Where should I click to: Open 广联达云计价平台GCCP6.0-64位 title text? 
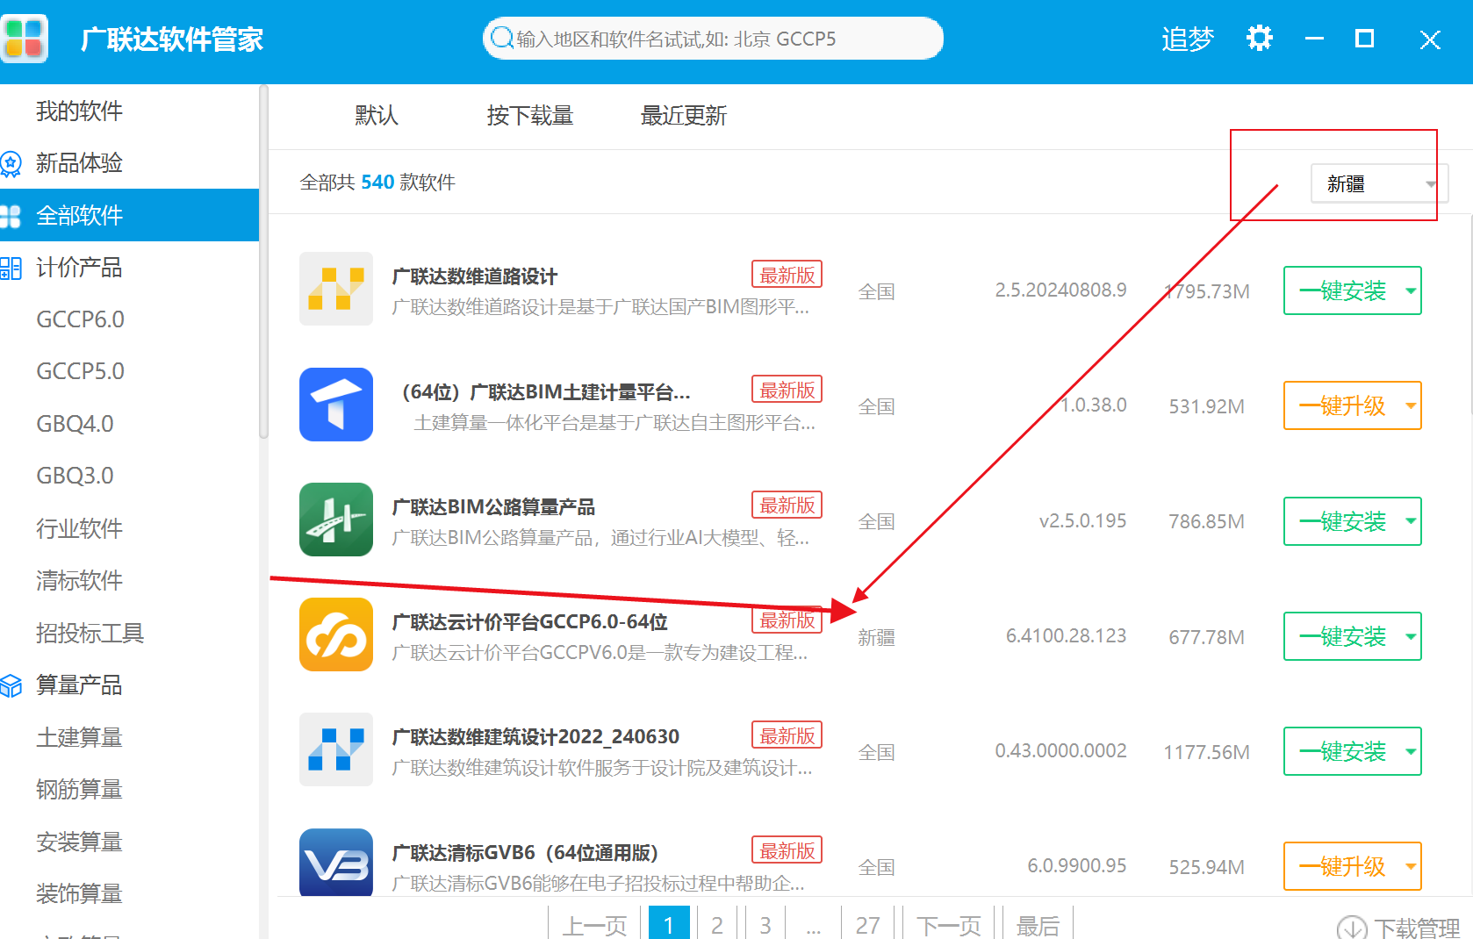pyautogui.click(x=529, y=622)
